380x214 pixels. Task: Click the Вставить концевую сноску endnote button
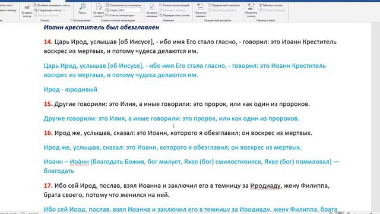click(x=52, y=5)
